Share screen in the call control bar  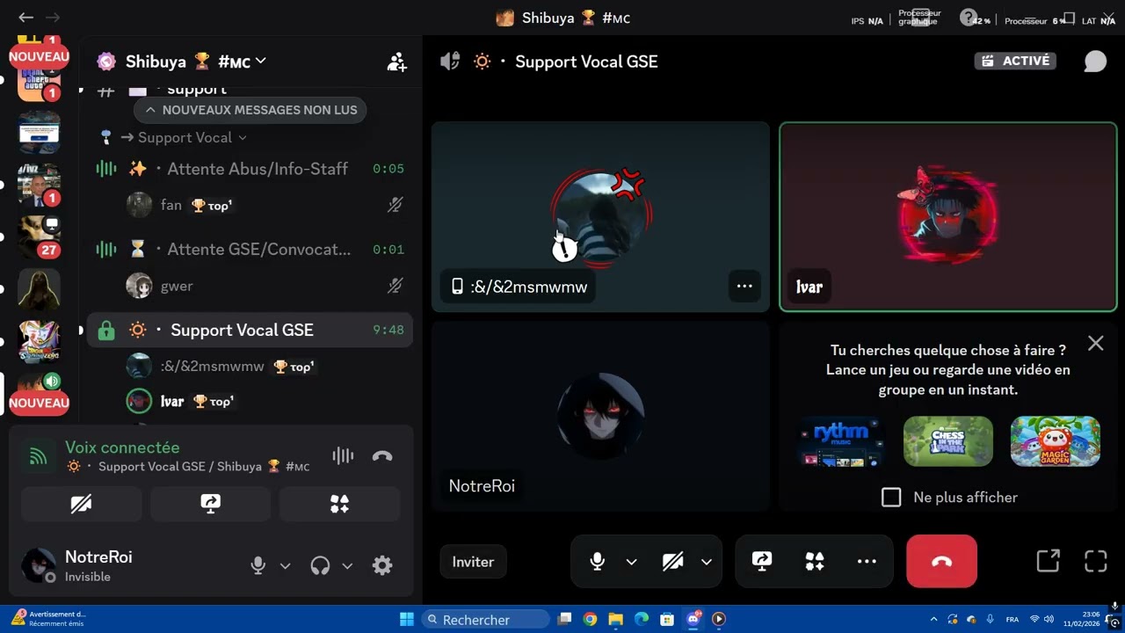(762, 562)
